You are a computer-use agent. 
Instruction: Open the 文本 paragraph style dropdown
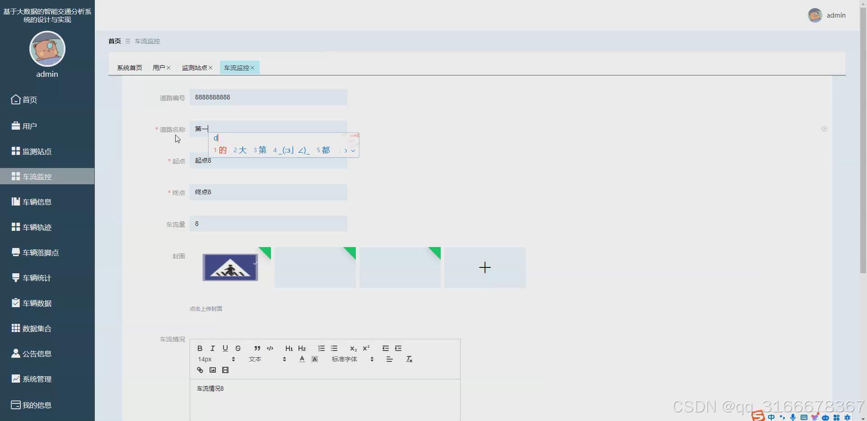click(x=267, y=359)
